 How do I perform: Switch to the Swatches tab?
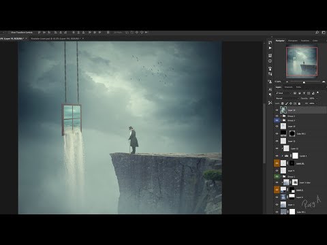[305, 41]
